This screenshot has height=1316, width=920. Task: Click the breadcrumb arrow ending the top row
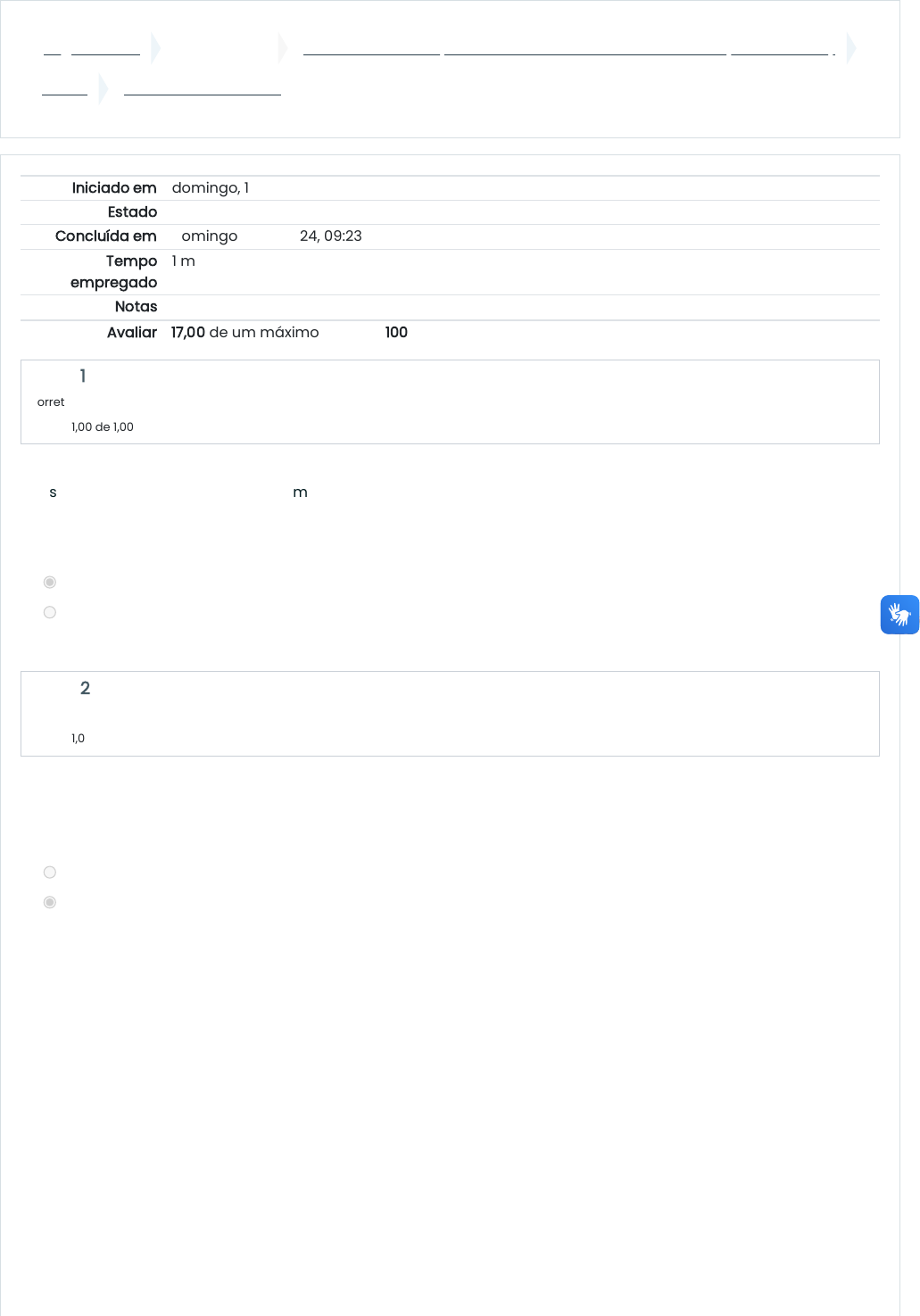coord(851,48)
